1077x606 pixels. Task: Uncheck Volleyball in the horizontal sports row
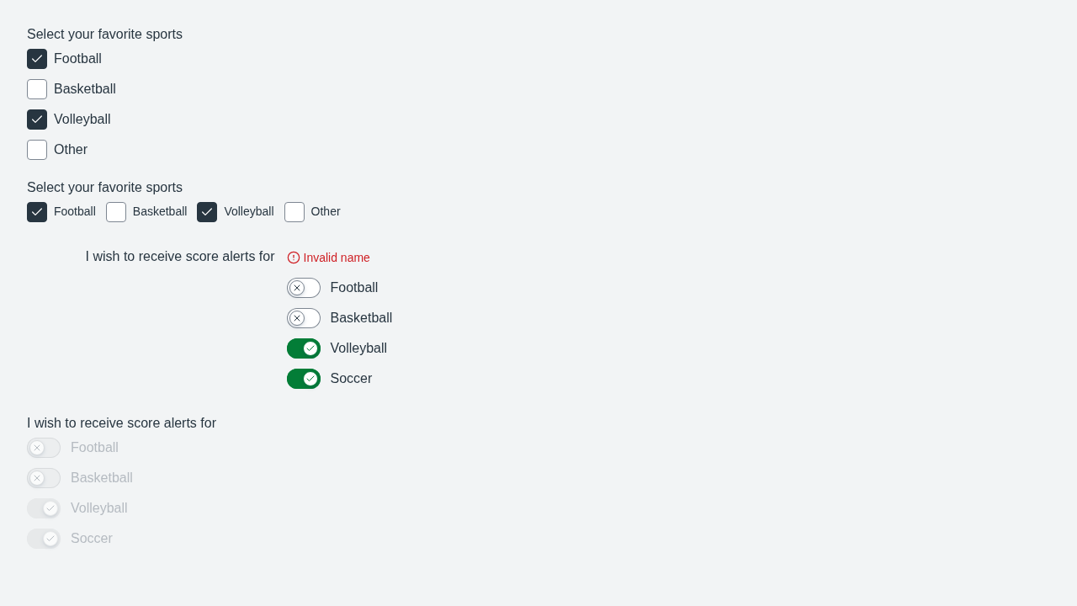207,212
